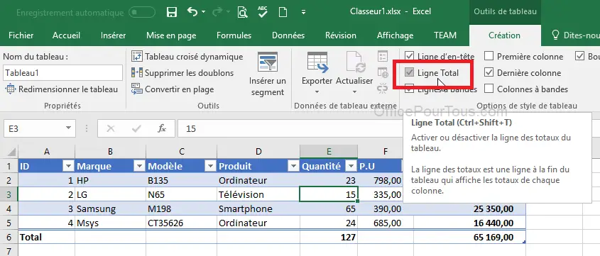Viewport: 600px width, 256px height.
Task: Open the Formules ribbon tab
Action: [234, 35]
